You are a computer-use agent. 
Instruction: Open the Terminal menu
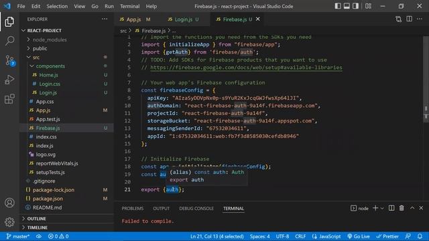coord(129,6)
